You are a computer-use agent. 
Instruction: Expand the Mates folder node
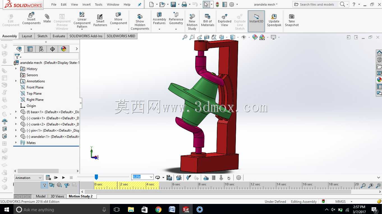16,143
